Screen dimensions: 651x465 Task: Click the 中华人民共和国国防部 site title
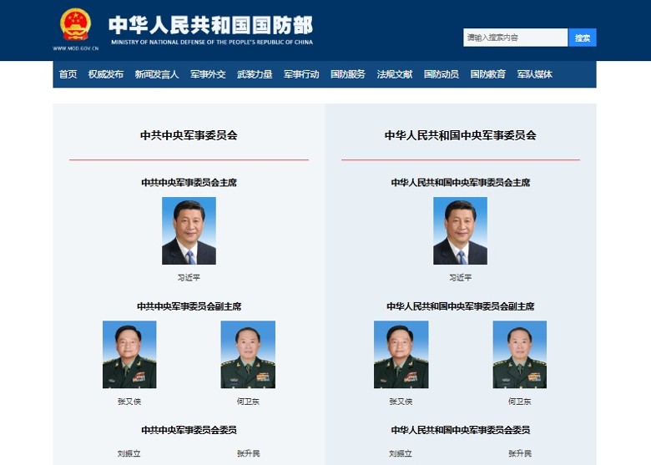[211, 25]
